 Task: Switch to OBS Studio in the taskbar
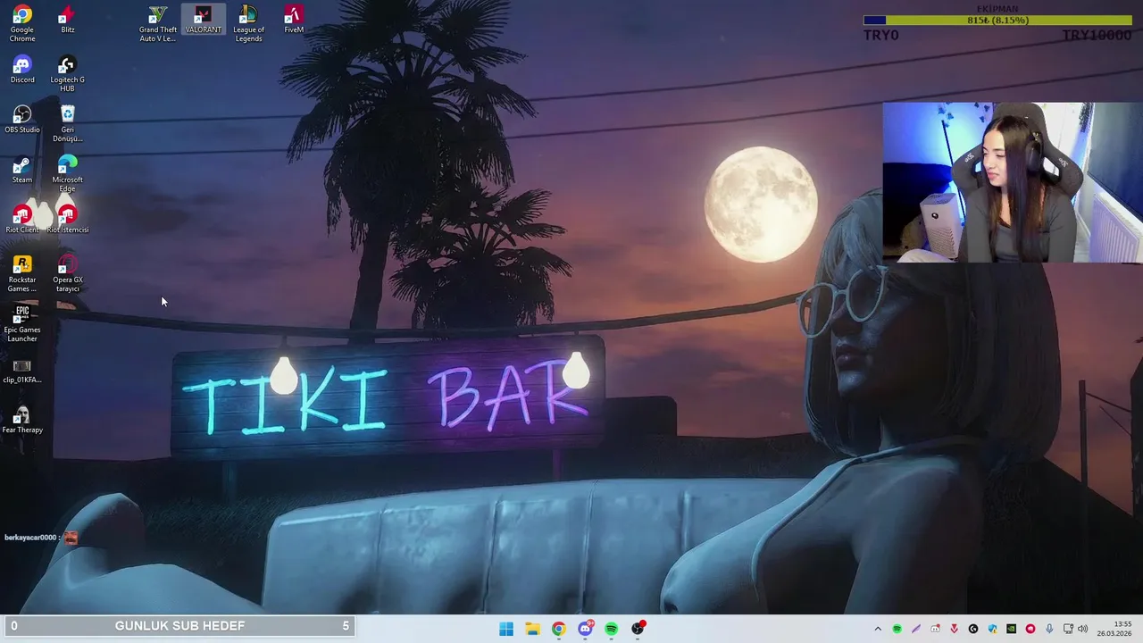pos(638,629)
